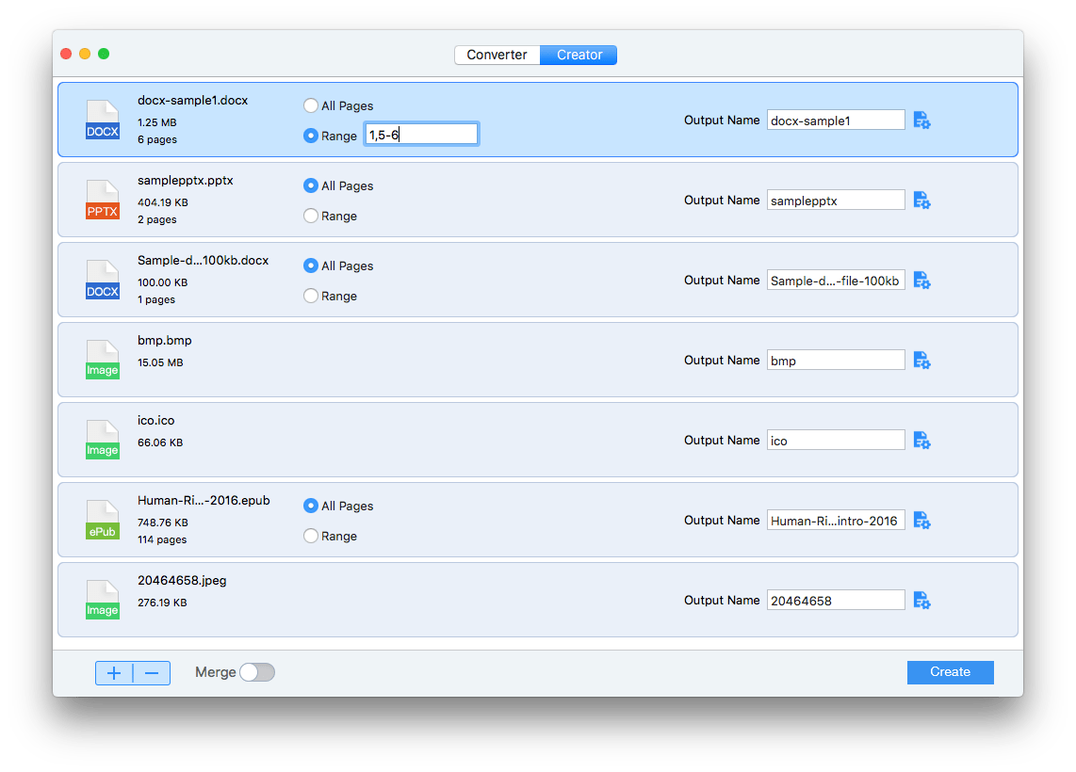The height and width of the screenshot is (772, 1076).
Task: Click the 748.76 KB size label
Action: [163, 523]
